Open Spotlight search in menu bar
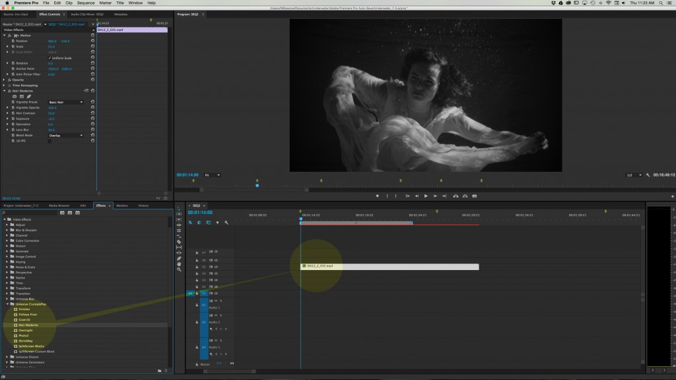 661,3
